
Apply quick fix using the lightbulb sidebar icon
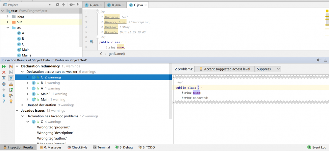pos(11,102)
